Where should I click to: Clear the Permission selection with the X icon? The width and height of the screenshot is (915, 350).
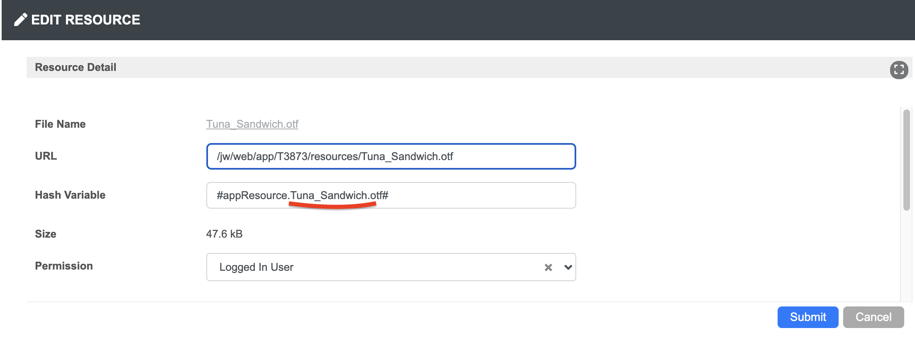(548, 267)
